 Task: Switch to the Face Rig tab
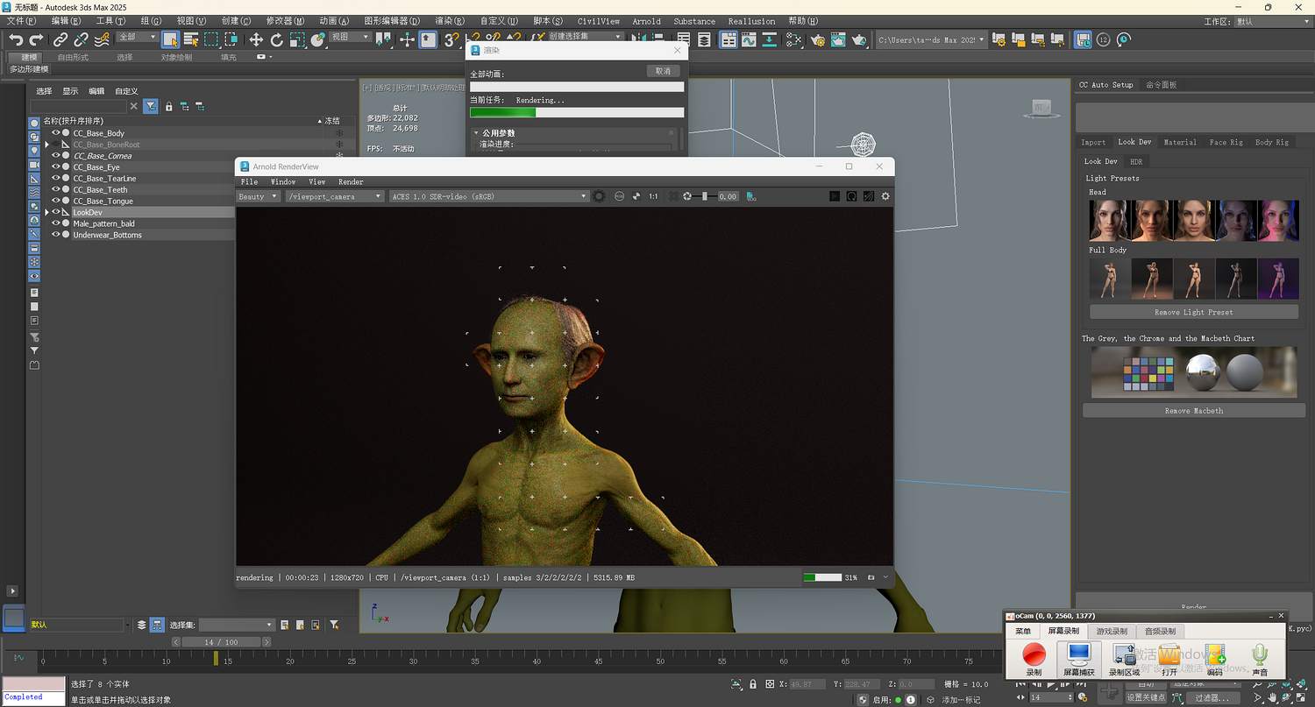(x=1226, y=142)
